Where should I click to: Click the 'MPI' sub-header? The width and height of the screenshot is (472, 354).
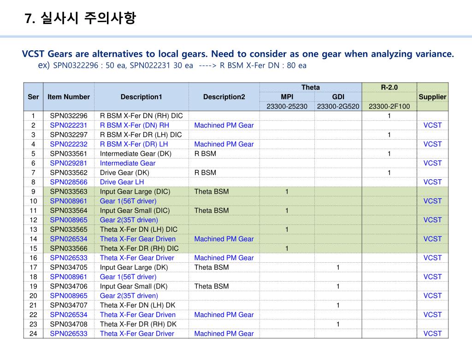287,97
